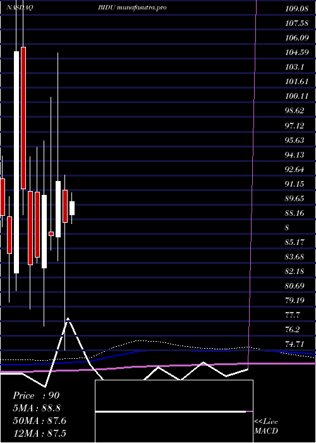This screenshot has width=316, height=443.
Task: Select the 98.62 price axis label
Action: (295, 111)
